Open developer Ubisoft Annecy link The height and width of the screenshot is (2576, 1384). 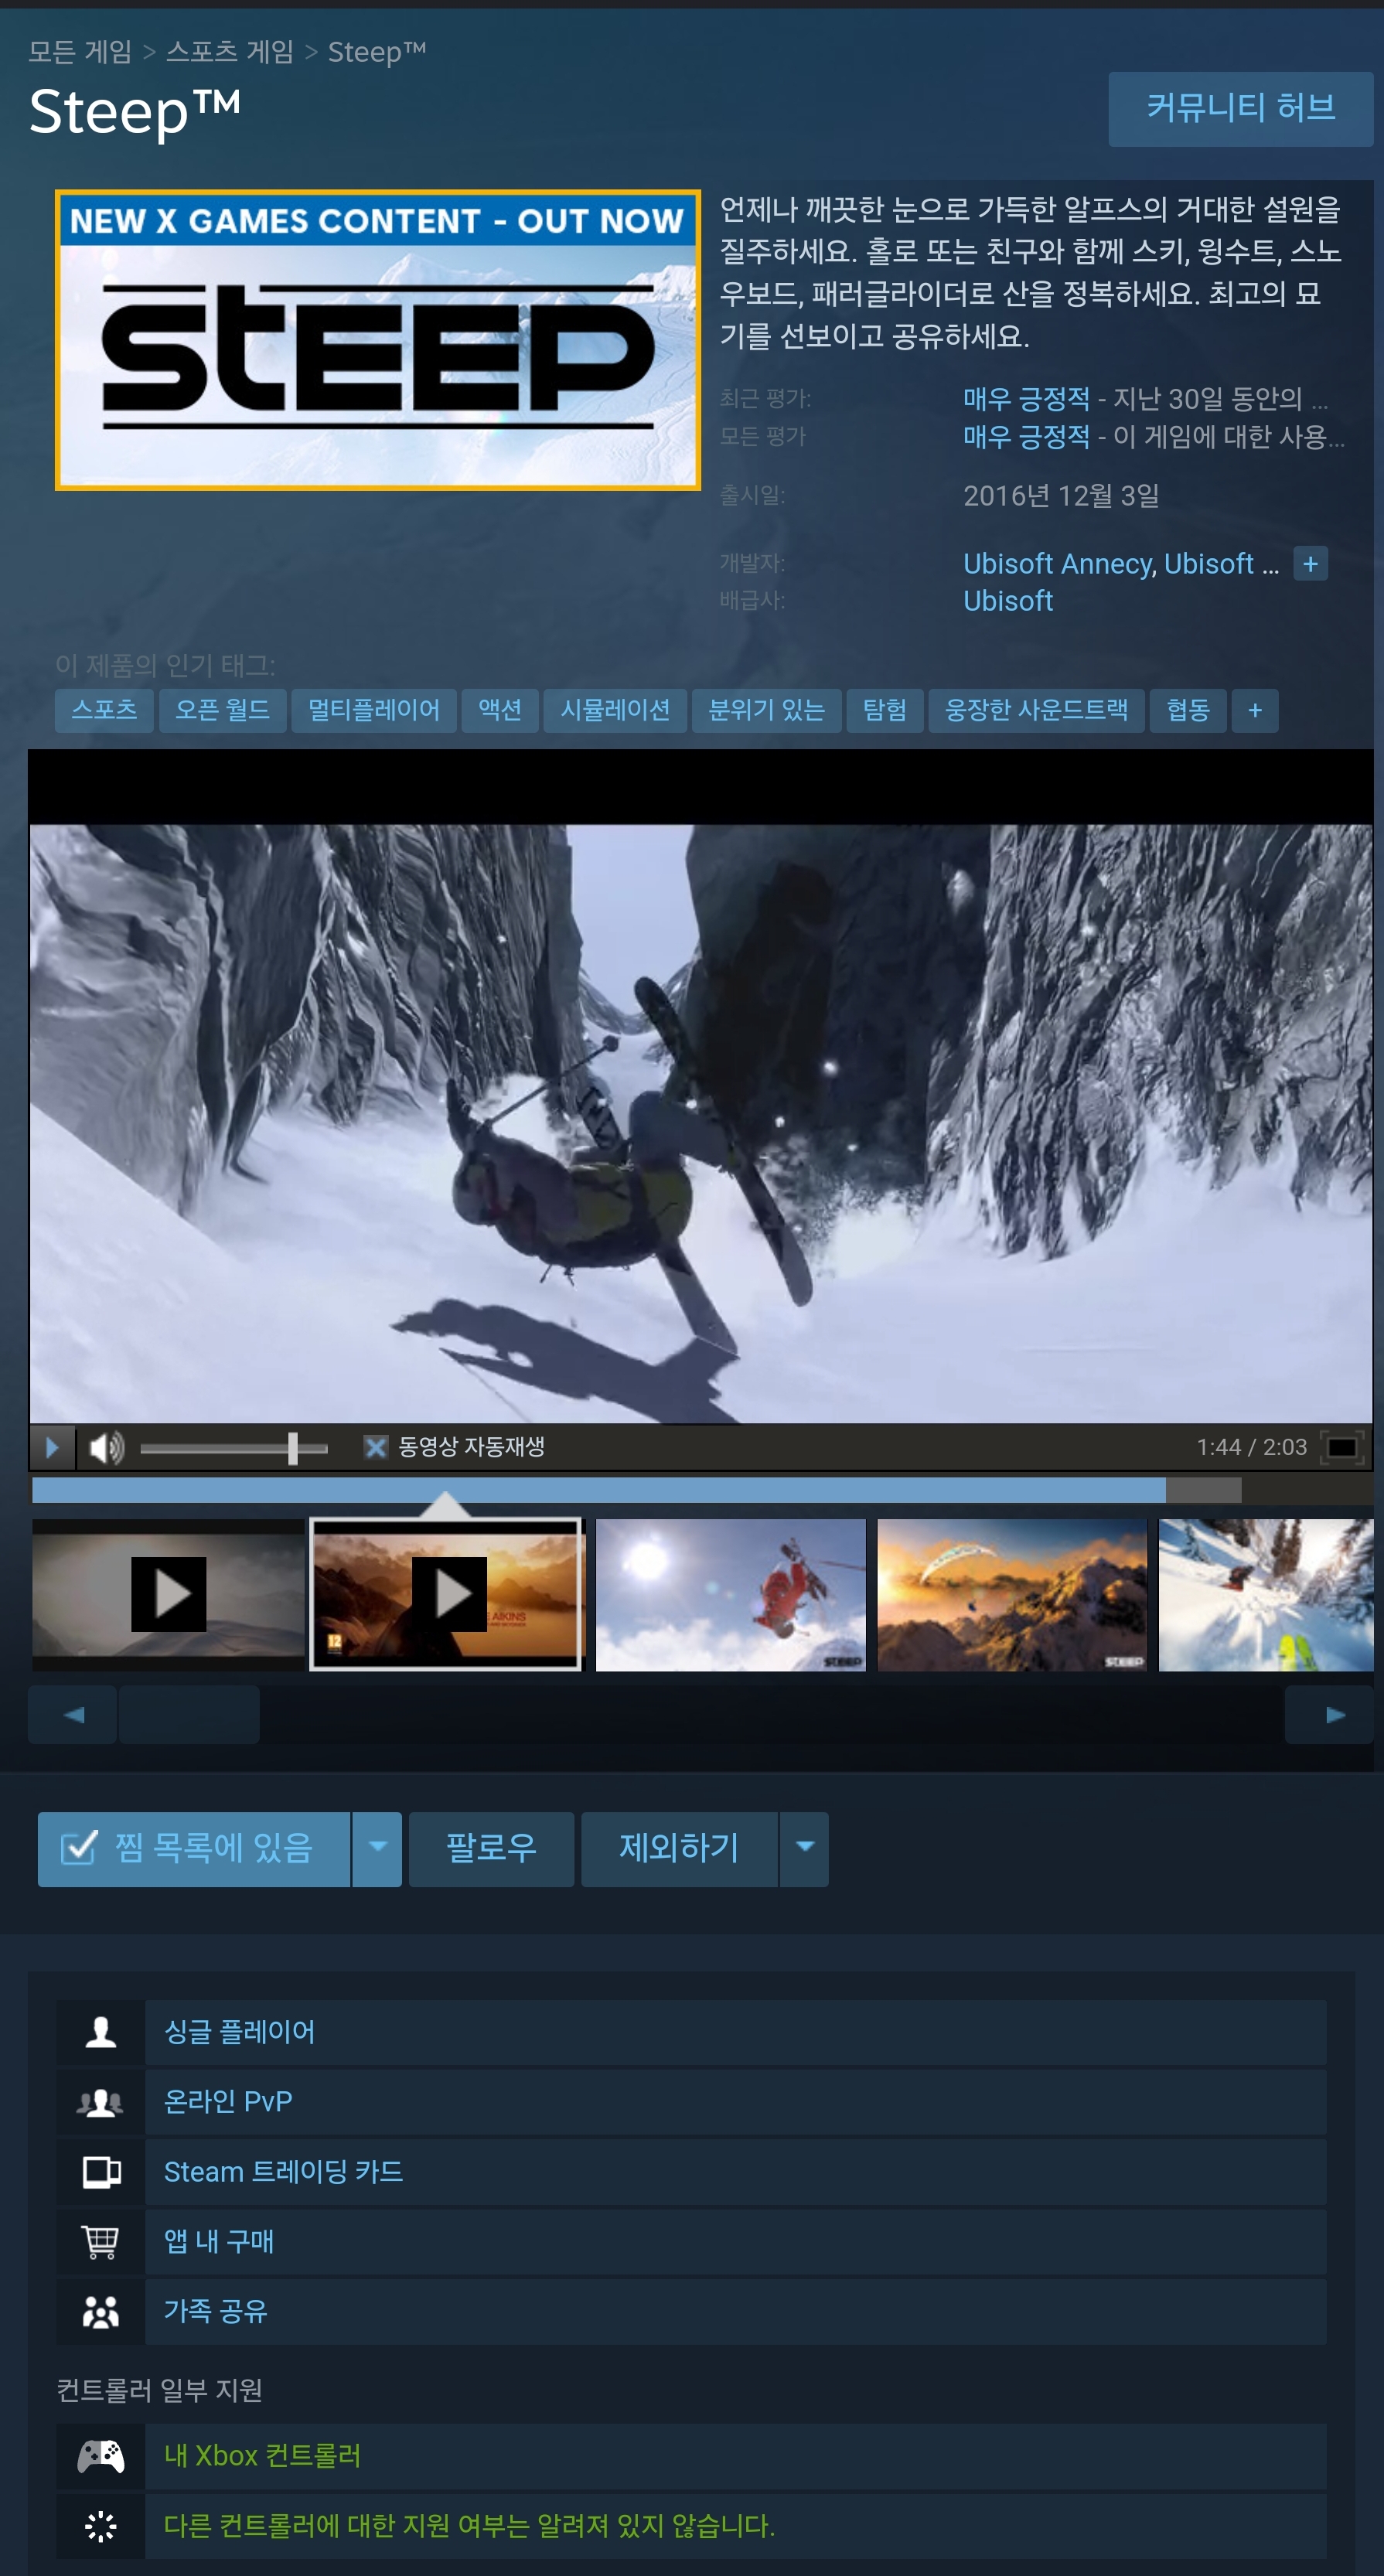[1057, 564]
